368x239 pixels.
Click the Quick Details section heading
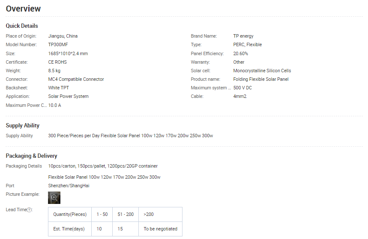pyautogui.click(x=22, y=26)
